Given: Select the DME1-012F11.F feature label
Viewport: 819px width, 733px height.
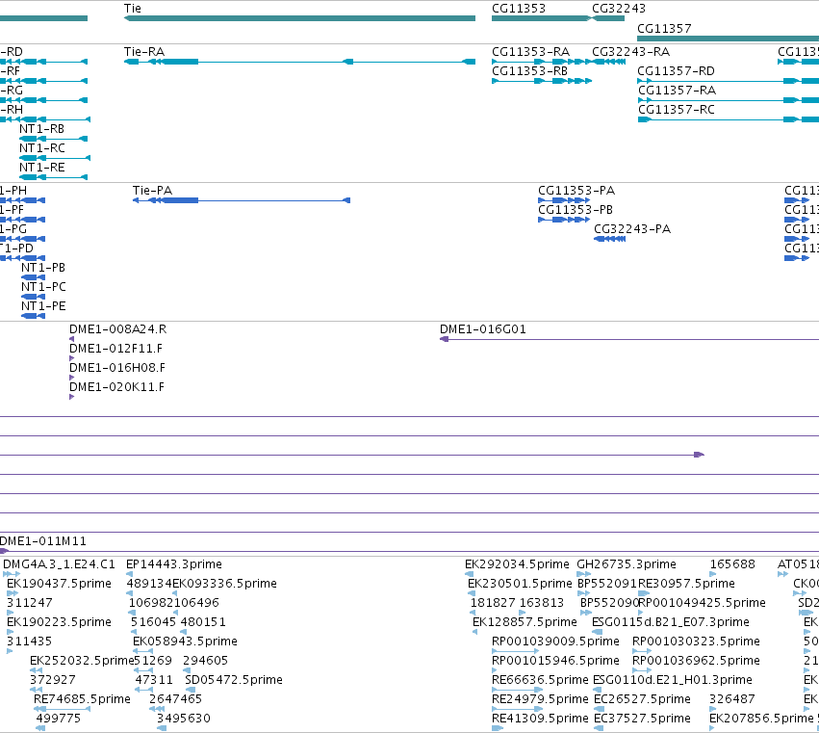Looking at the screenshot, I should point(115,349).
